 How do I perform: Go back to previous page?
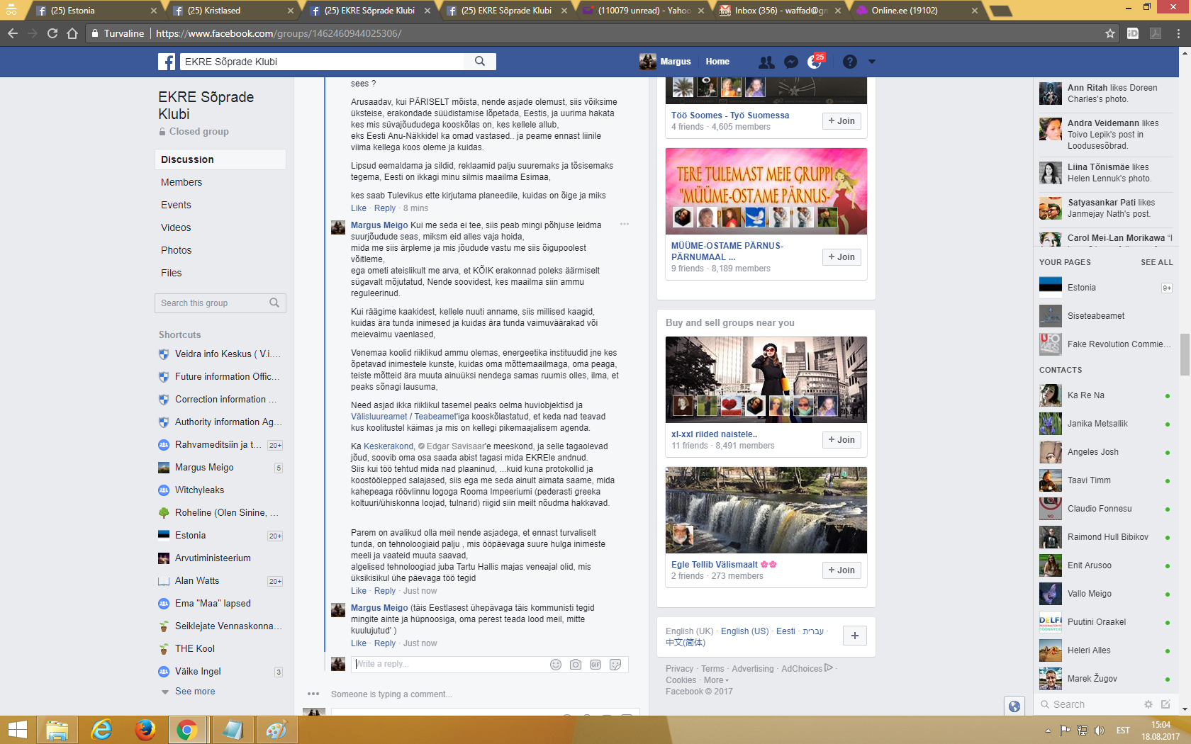click(x=13, y=33)
